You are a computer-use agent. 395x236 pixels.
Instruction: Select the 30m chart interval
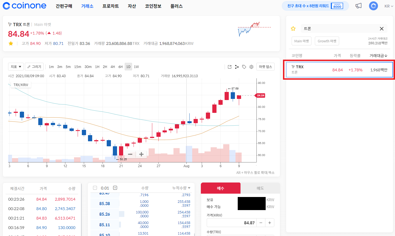click(88, 67)
